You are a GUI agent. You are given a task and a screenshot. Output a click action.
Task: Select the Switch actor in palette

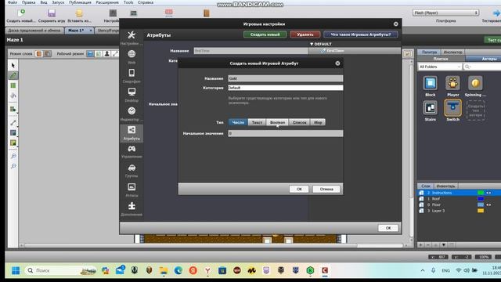[452, 108]
